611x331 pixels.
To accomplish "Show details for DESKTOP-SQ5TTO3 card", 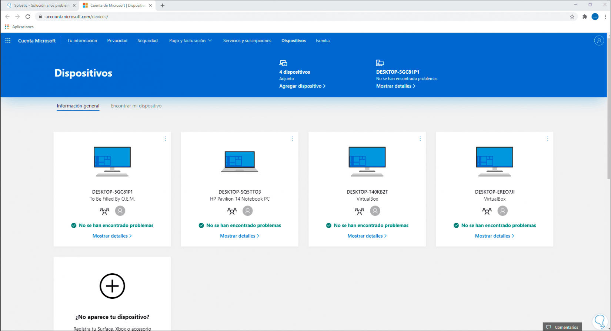I will coord(240,236).
